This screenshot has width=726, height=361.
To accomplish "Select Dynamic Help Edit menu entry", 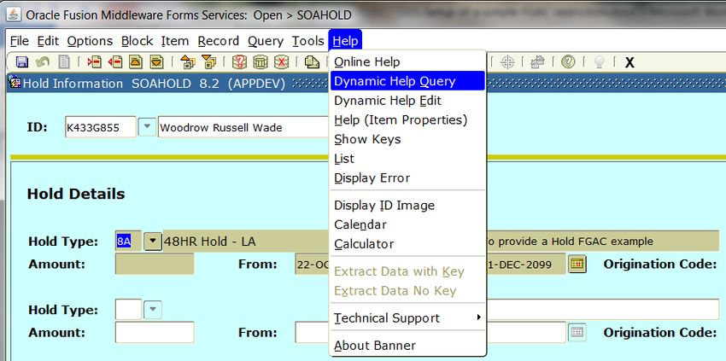I will tap(407, 101).
